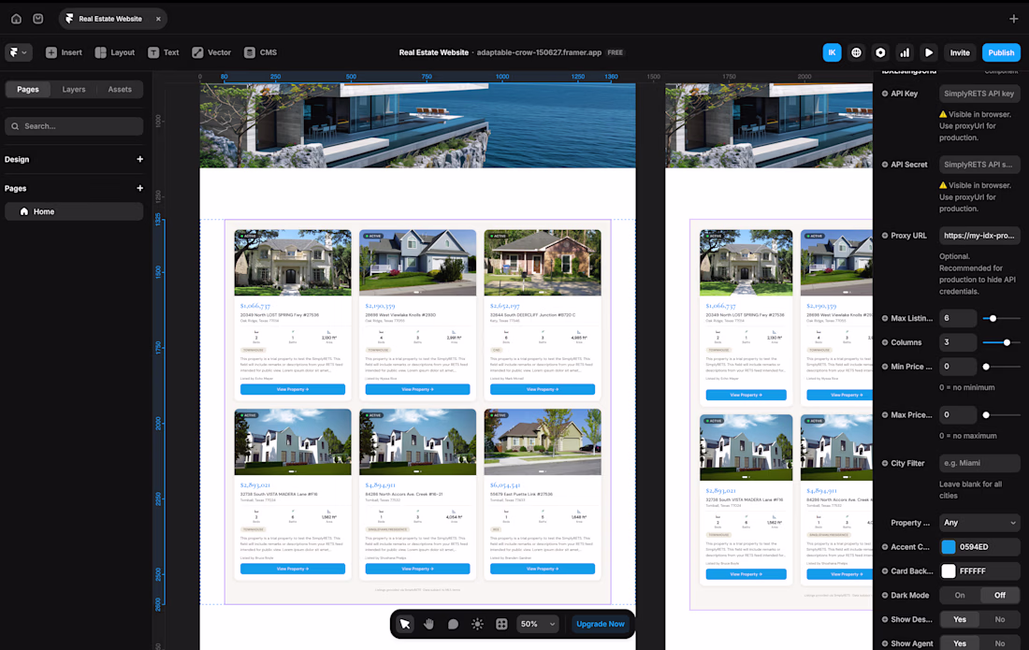Click the Max Price value field

958,415
